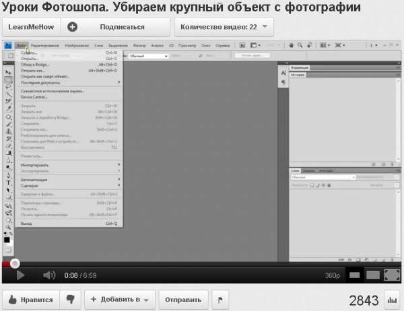404x311 pixels.
Task: Select the History Brush tool
Action: 8,139
